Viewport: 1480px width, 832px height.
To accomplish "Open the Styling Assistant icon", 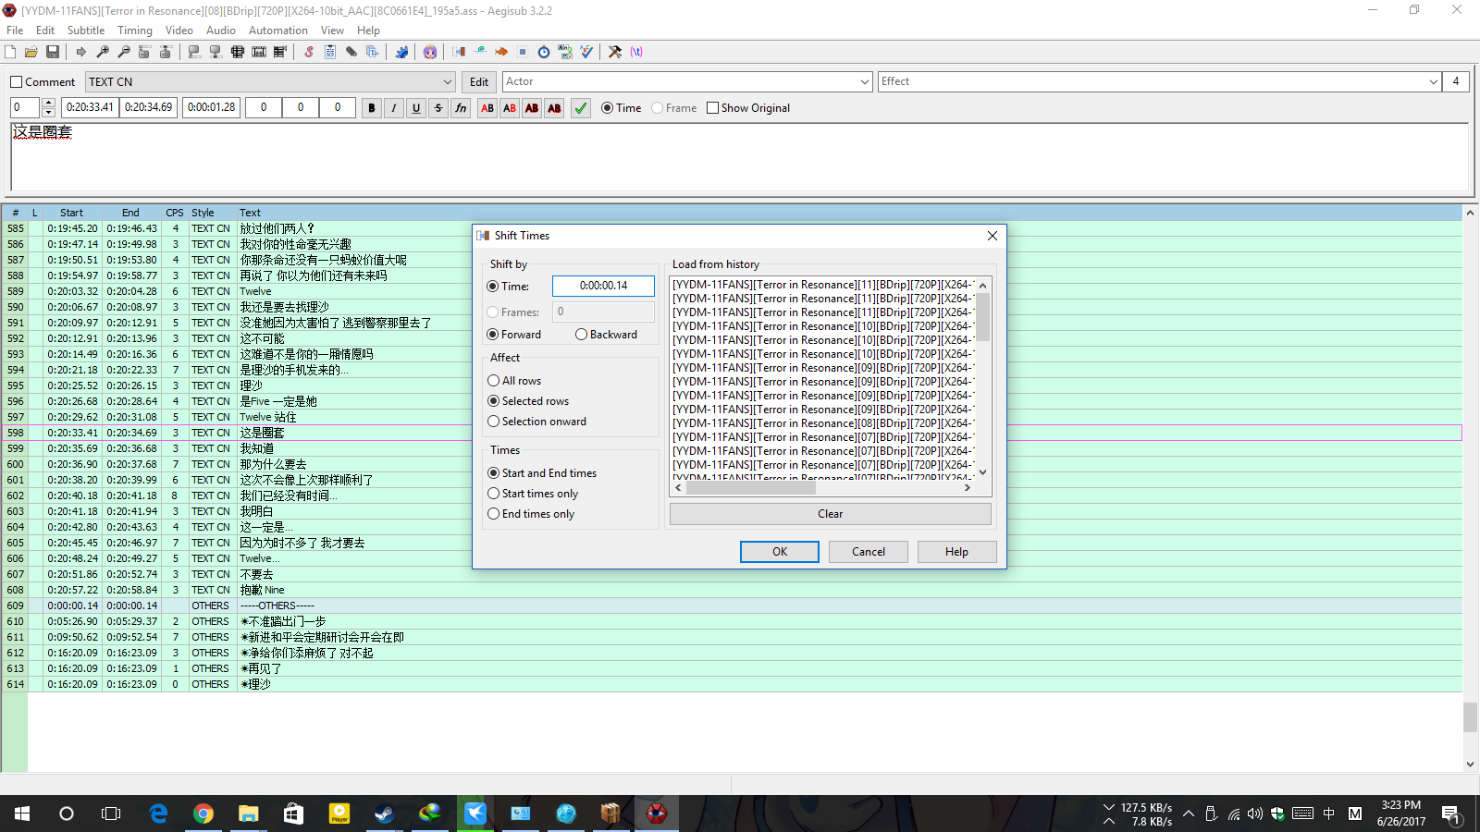I will click(480, 52).
